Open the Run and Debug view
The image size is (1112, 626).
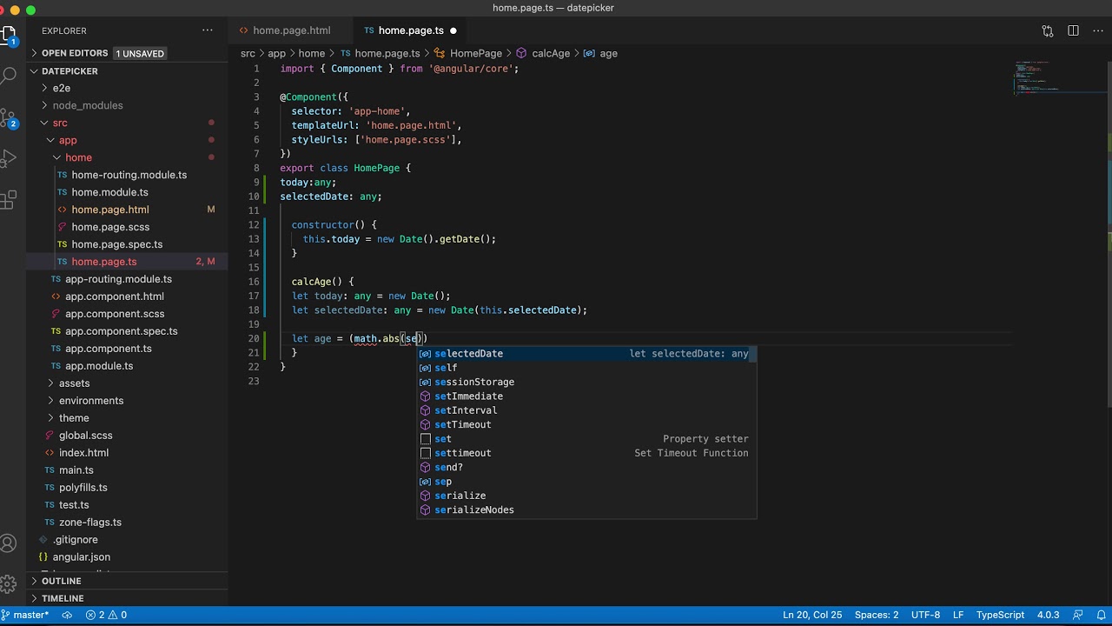tap(10, 158)
